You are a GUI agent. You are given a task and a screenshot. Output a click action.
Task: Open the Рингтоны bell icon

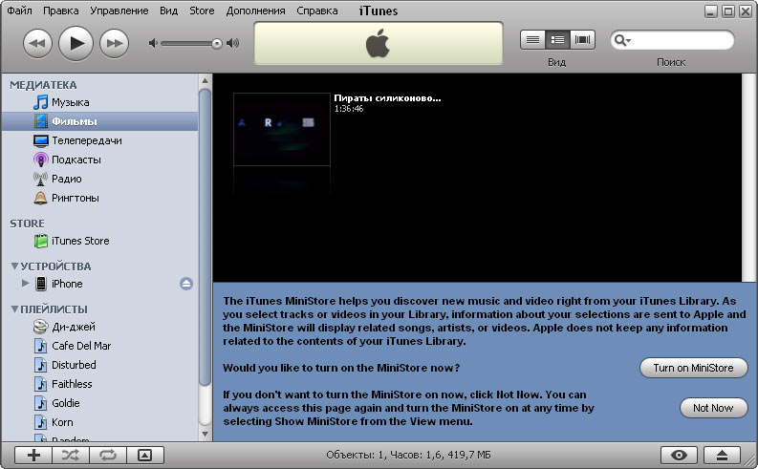pos(40,198)
